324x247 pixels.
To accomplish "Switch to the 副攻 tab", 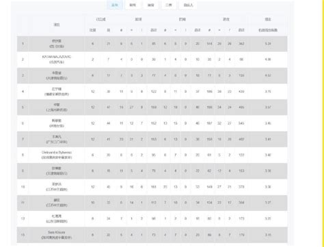I will (x=133, y=5).
